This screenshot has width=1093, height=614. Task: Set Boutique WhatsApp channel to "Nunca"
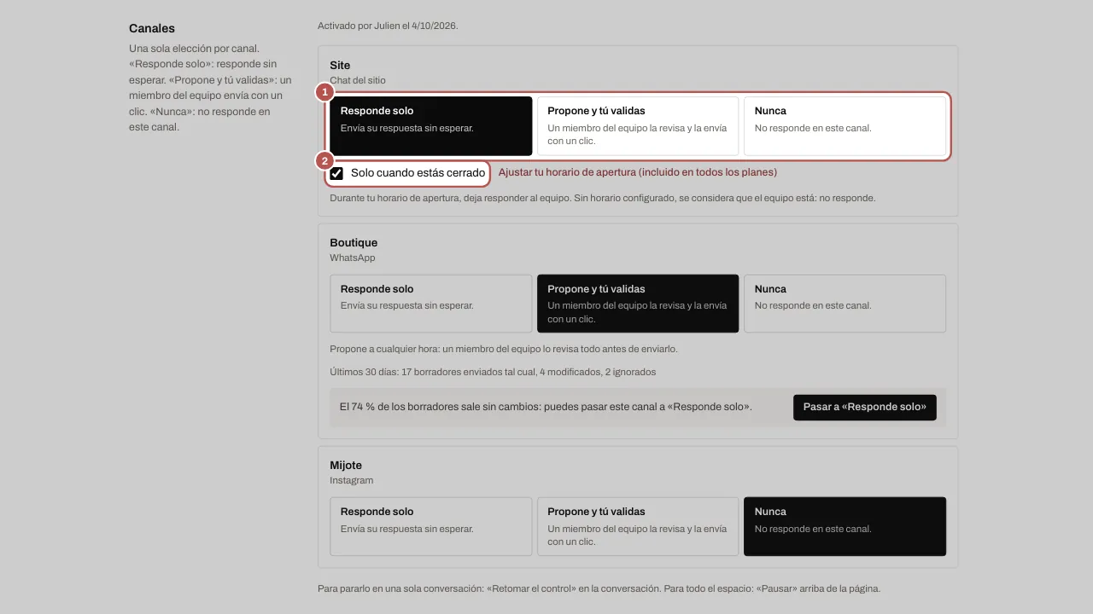coord(845,304)
